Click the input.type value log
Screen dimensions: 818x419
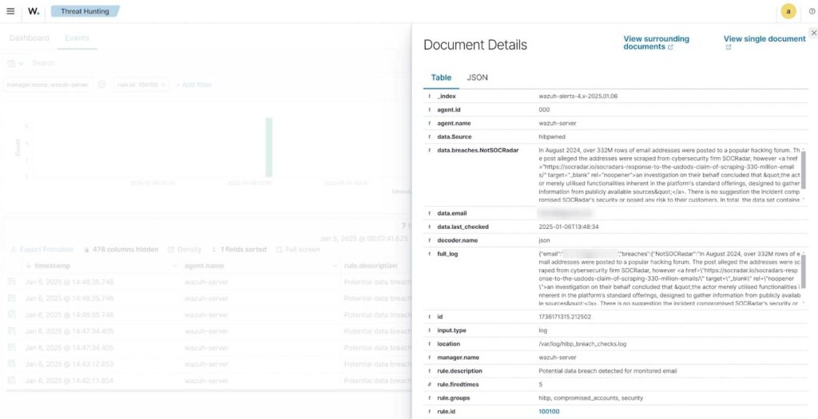pos(542,330)
